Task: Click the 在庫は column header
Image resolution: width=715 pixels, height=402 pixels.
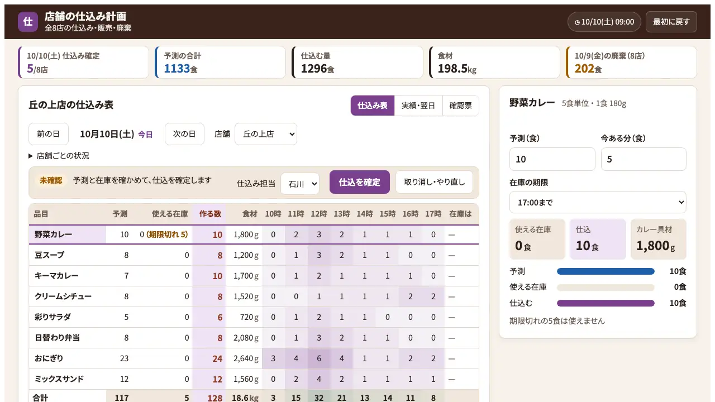Action: [460, 214]
